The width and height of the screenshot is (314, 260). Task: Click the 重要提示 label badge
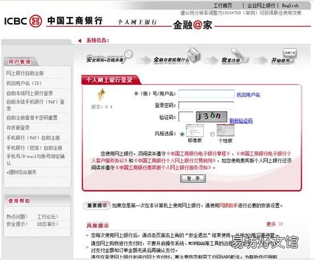(x=97, y=206)
